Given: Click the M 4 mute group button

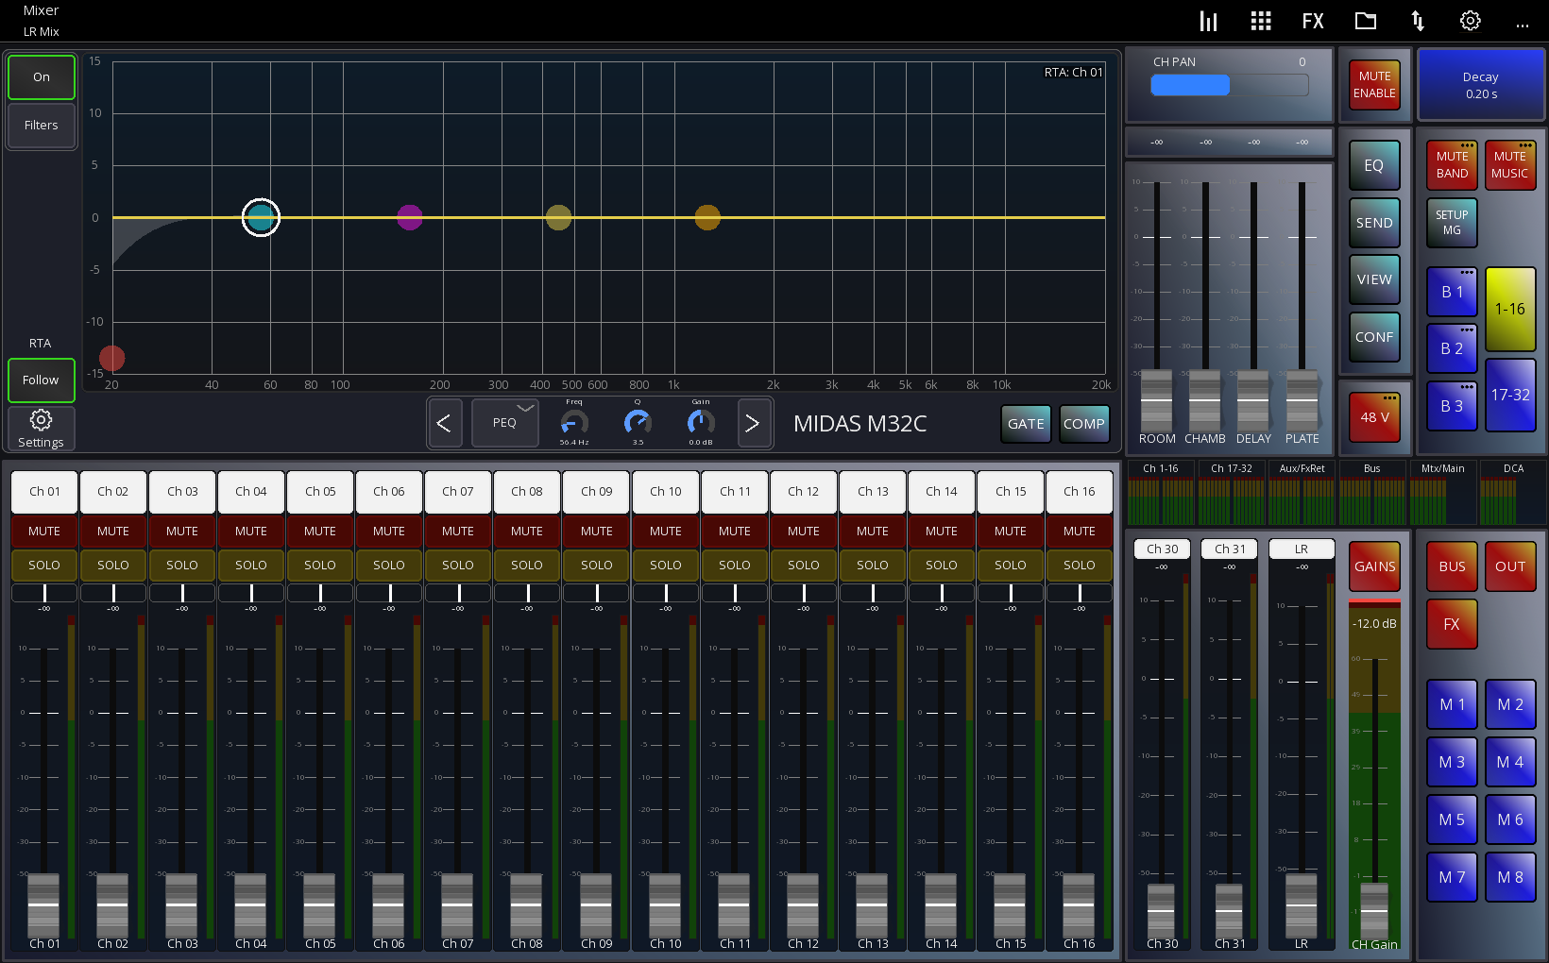Looking at the screenshot, I should coord(1510,762).
